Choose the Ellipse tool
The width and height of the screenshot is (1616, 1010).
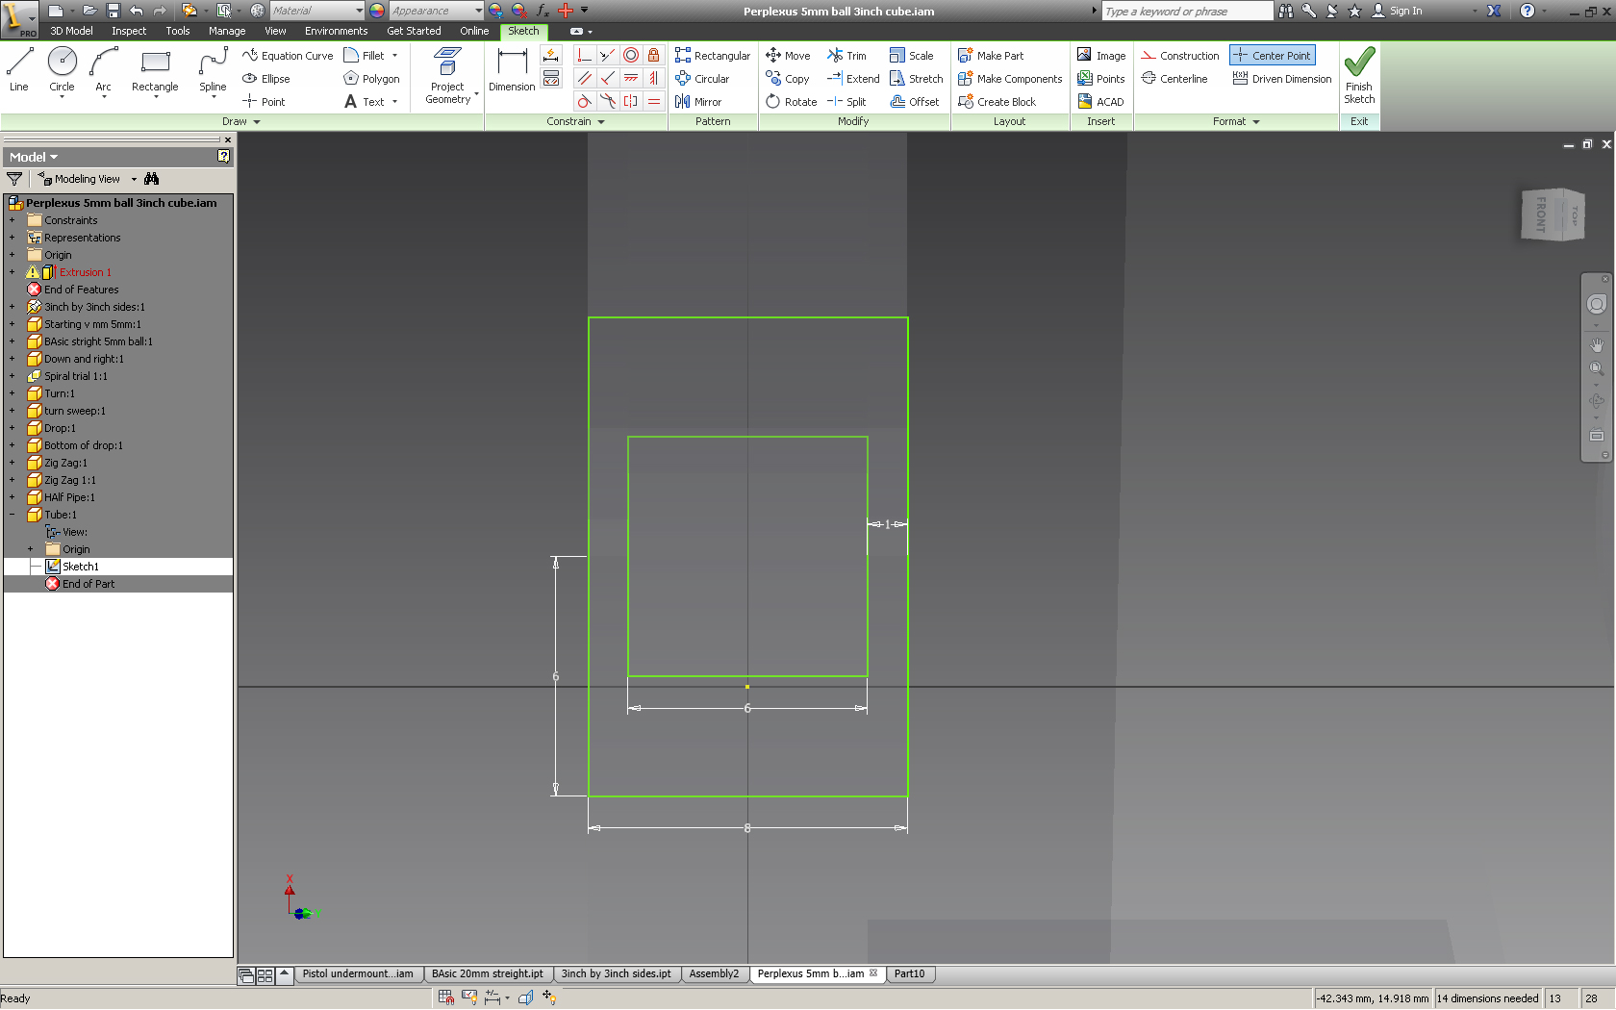[x=266, y=79]
